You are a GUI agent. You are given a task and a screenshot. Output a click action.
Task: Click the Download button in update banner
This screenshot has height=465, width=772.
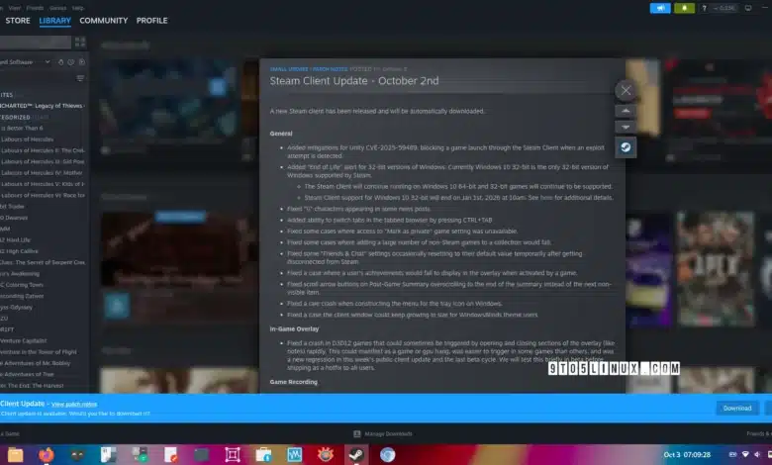[x=737, y=408]
